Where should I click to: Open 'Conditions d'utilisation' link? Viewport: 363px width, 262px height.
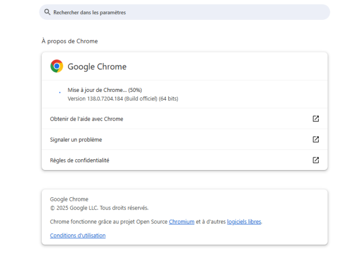pyautogui.click(x=78, y=235)
